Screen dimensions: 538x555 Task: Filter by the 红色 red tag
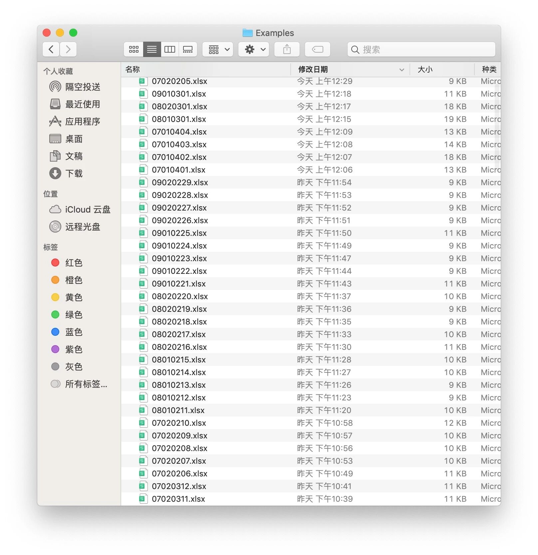pos(67,263)
